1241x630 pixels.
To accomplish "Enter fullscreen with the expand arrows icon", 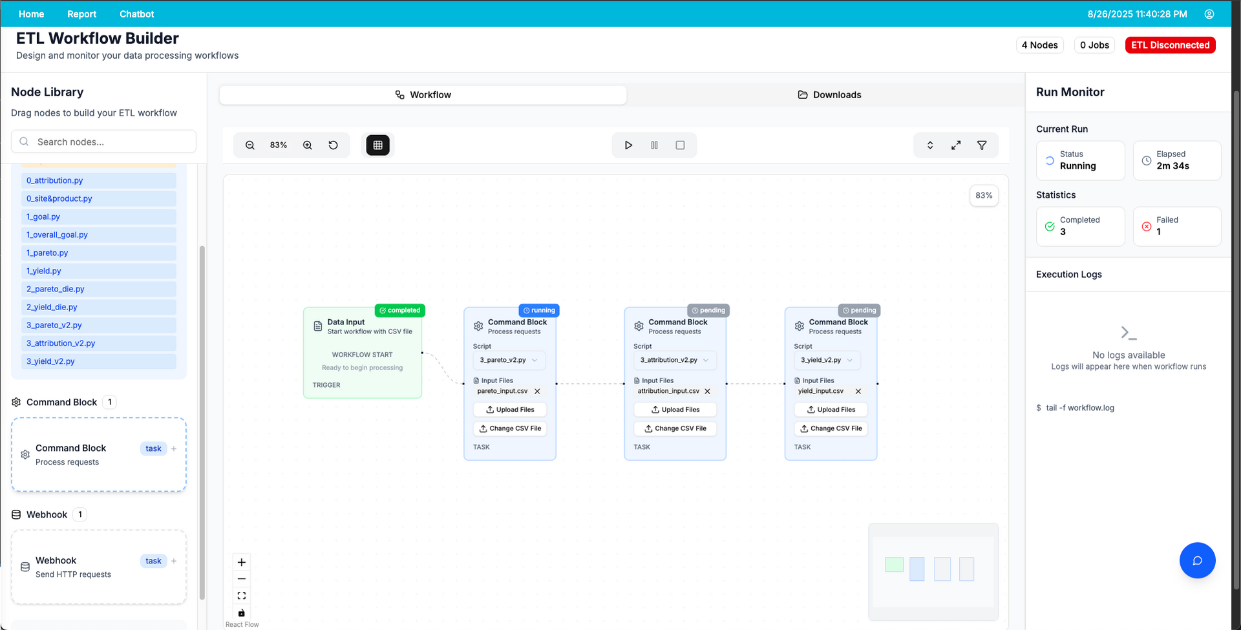I will 956,145.
